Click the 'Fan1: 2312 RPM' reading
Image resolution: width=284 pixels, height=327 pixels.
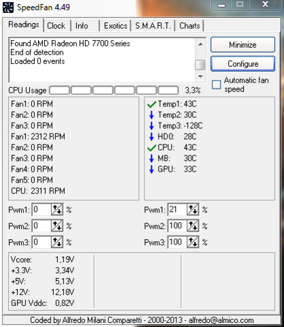[x=38, y=137]
